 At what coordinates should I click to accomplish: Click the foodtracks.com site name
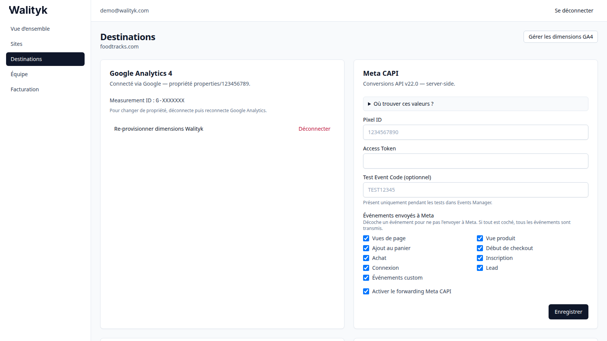point(120,47)
